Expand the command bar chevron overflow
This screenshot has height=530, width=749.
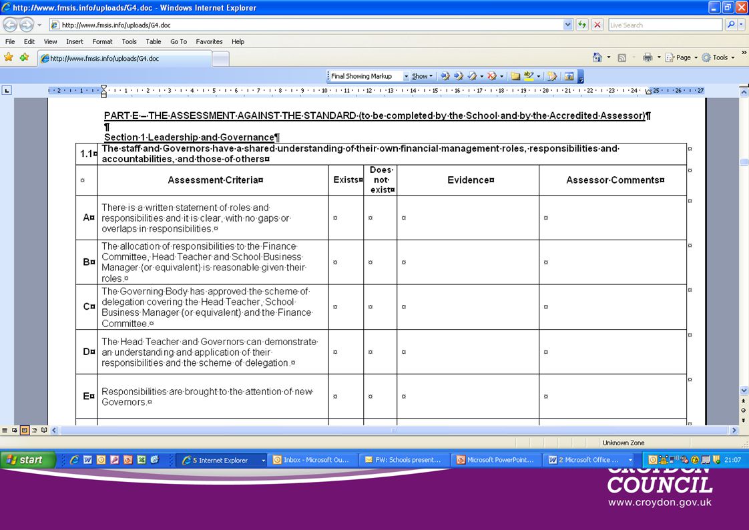click(744, 53)
